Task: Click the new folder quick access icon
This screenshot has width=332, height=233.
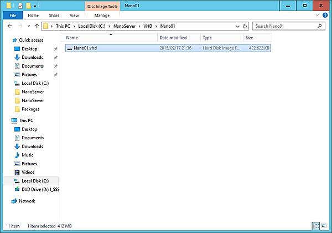Action: pos(28,6)
